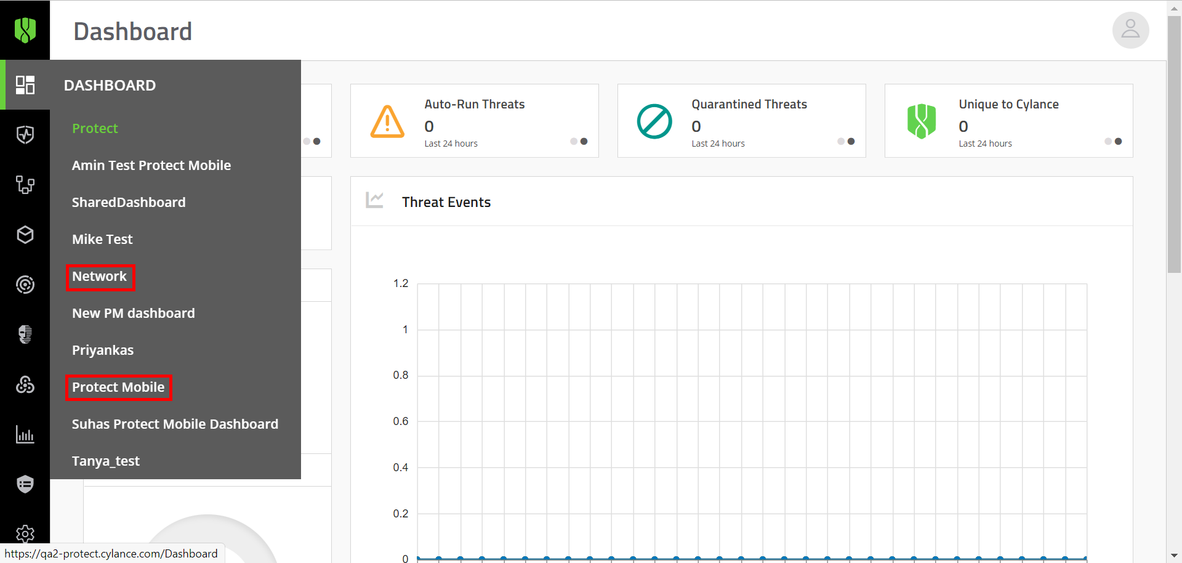Open the Mike Test dashboard

[x=102, y=239]
